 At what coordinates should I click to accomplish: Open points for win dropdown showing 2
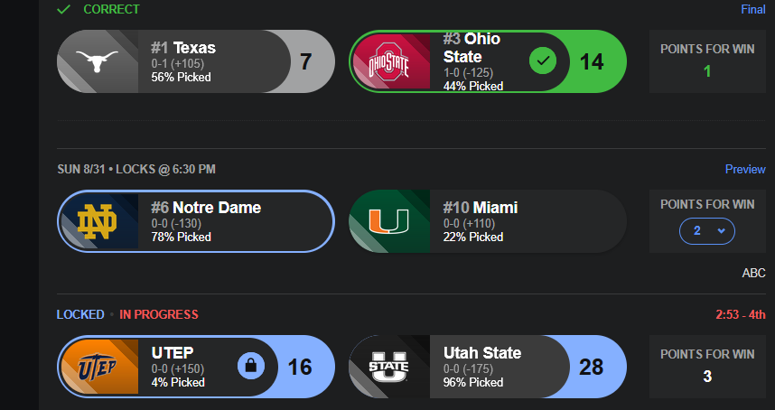[x=706, y=230]
